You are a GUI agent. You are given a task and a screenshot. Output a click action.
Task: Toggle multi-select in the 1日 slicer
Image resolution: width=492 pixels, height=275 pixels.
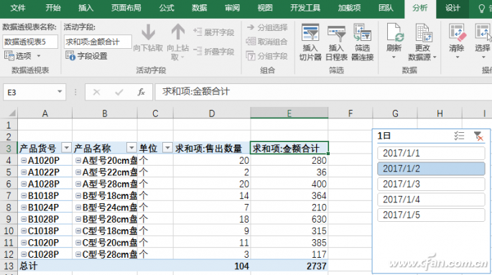pyautogui.click(x=459, y=136)
